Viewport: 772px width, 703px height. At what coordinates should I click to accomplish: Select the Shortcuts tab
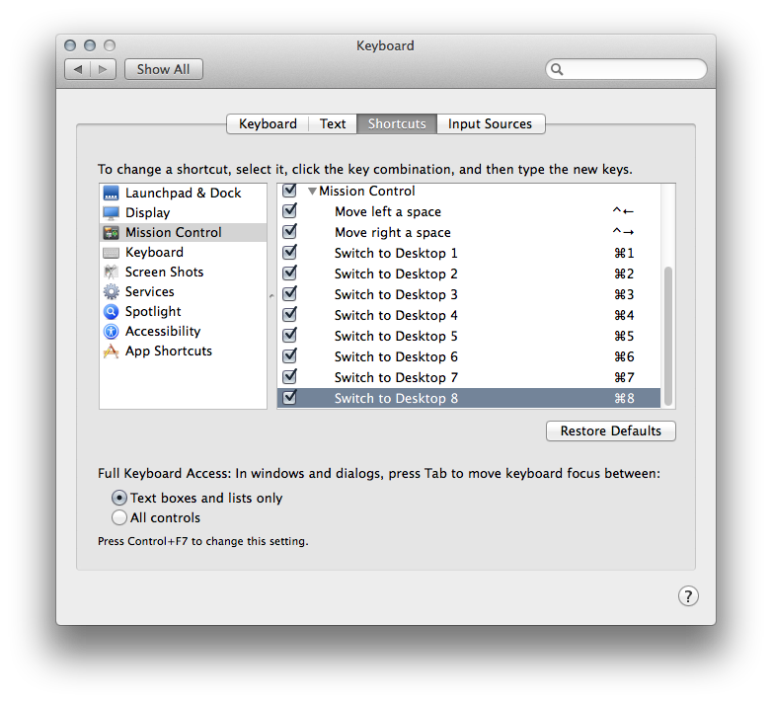397,123
